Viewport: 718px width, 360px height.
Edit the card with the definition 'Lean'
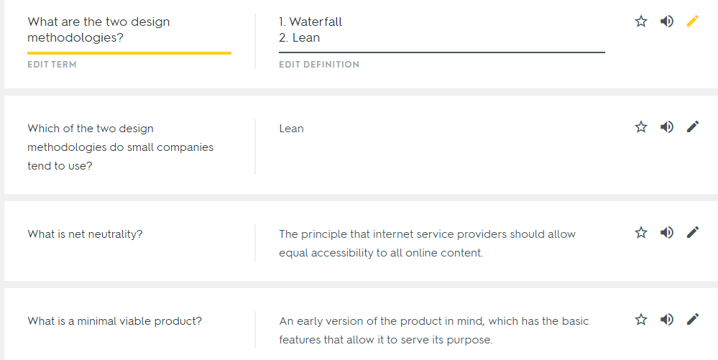point(693,127)
